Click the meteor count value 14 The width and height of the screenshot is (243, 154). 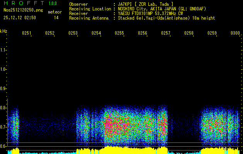click(56, 18)
